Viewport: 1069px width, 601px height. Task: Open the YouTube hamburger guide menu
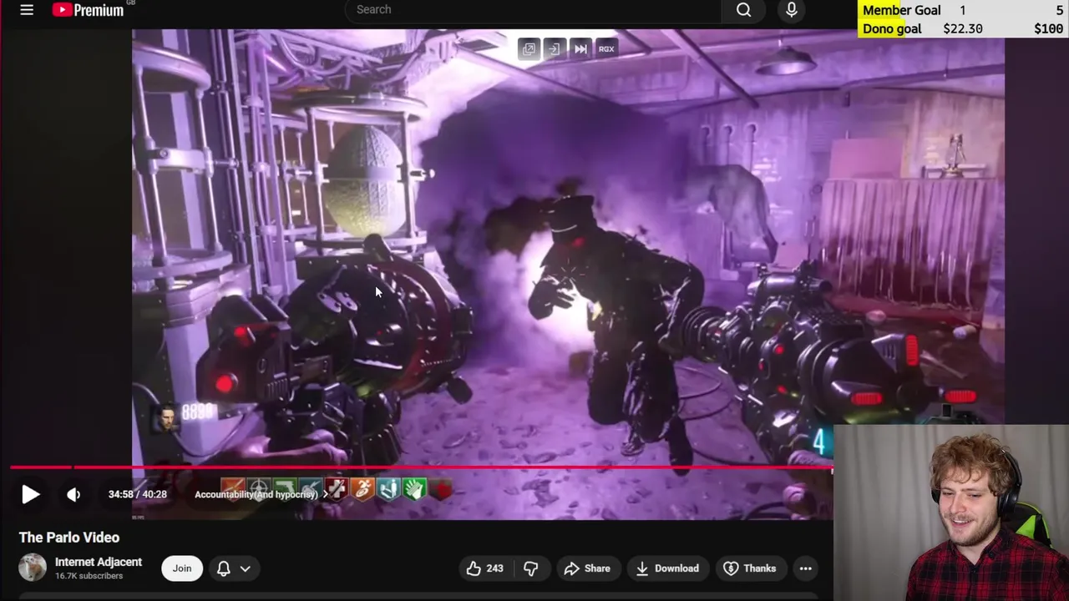(x=27, y=10)
